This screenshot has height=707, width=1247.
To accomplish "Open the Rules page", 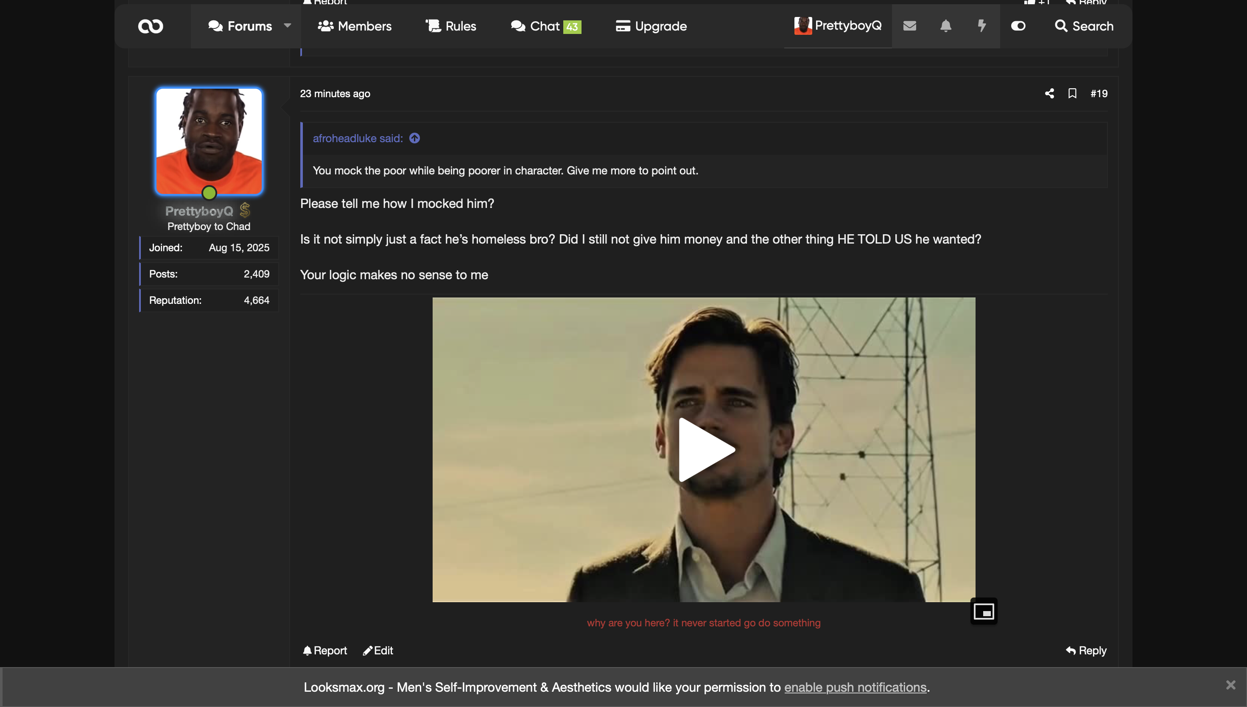I will 451,26.
